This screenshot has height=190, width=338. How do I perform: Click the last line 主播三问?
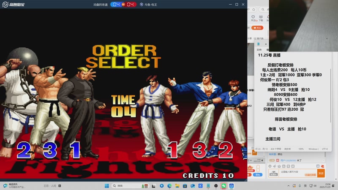point(273,139)
